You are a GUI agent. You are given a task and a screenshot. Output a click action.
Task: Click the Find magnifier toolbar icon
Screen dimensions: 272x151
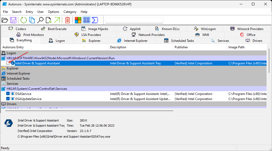(40, 20)
